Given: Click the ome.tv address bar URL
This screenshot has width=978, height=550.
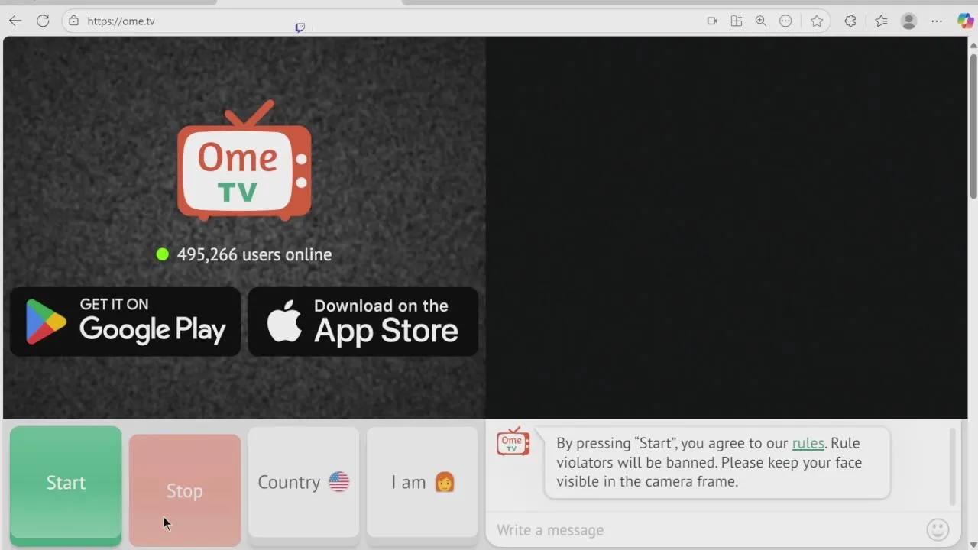Looking at the screenshot, I should coord(121,21).
